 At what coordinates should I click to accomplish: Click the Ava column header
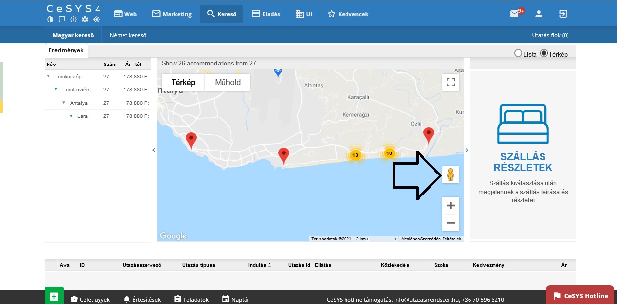point(65,265)
